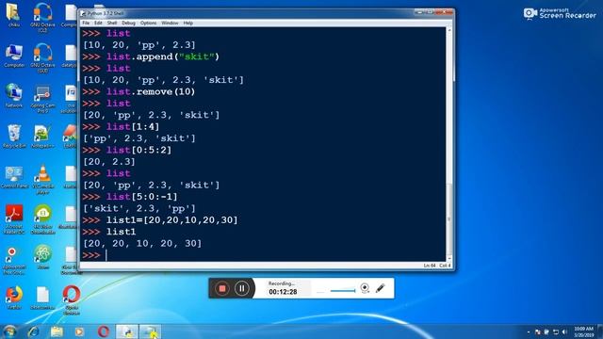
Task: Select the Opera Browser desktop icon
Action: click(x=72, y=299)
